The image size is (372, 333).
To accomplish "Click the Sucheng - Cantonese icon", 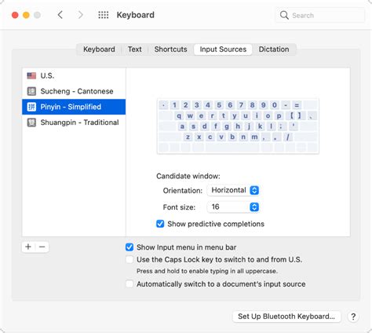I will coord(31,91).
